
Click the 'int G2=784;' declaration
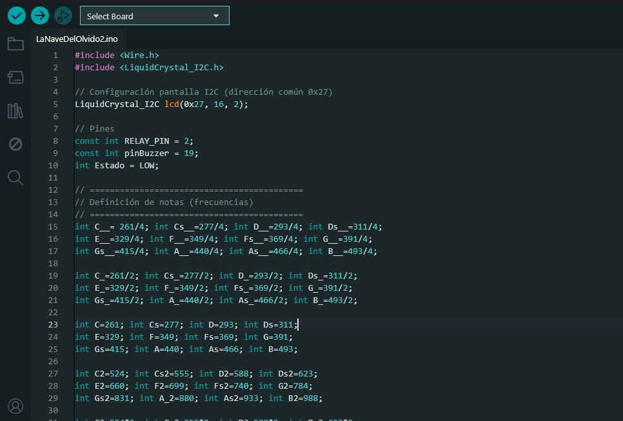click(286, 386)
